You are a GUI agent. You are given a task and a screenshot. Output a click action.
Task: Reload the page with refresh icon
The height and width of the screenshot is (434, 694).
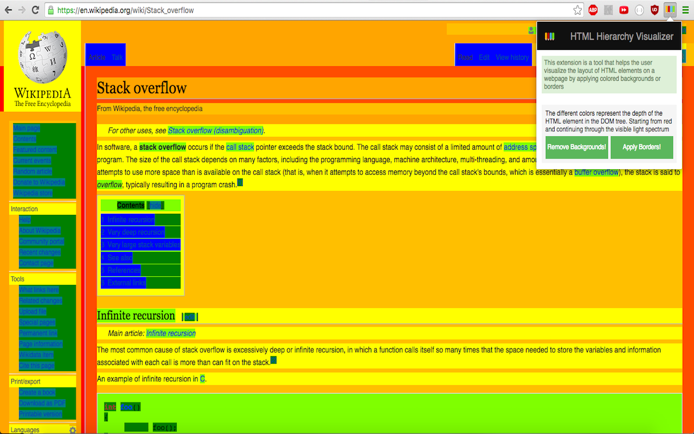pyautogui.click(x=35, y=10)
